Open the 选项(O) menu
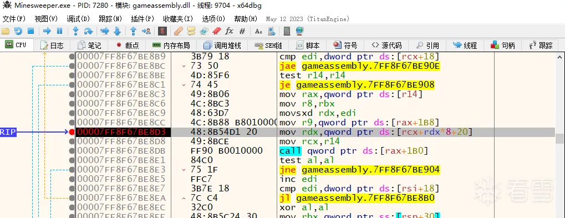This screenshot has height=218, width=565. (213, 19)
